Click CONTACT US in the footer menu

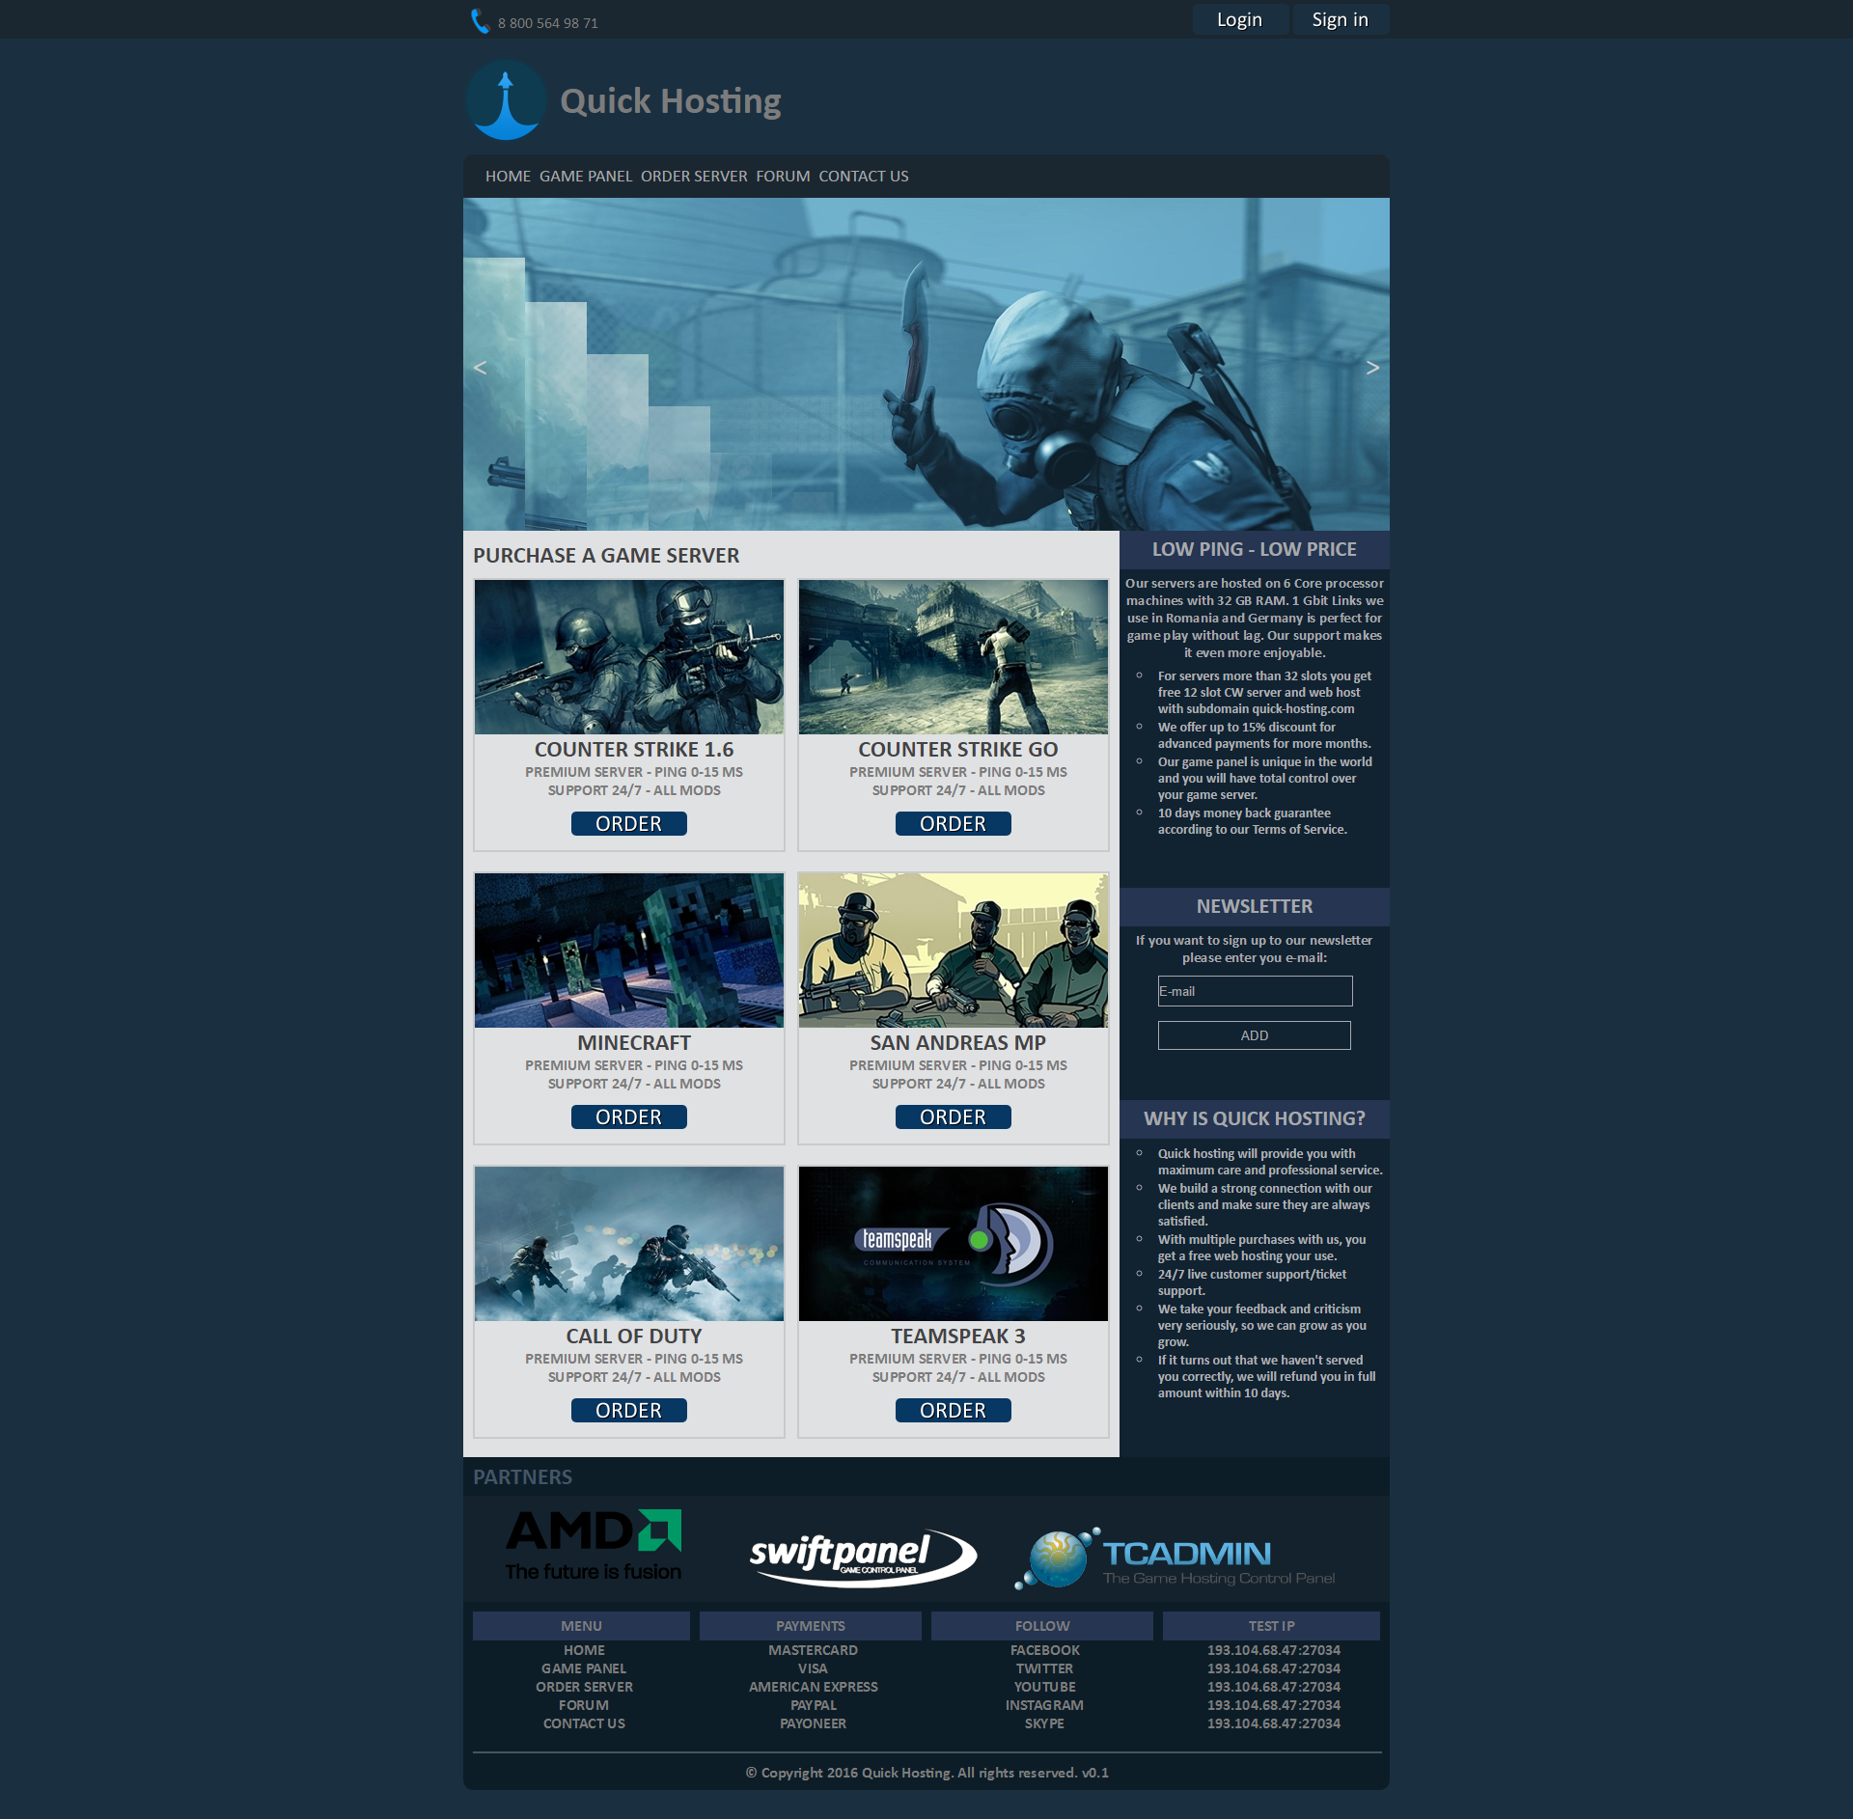tap(584, 1724)
